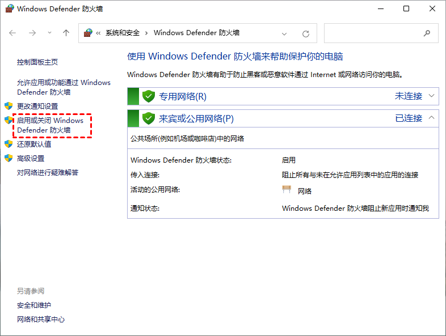Click '来宾或公用网络(P)' header
Image resolution: width=446 pixels, height=336 pixels.
196,119
